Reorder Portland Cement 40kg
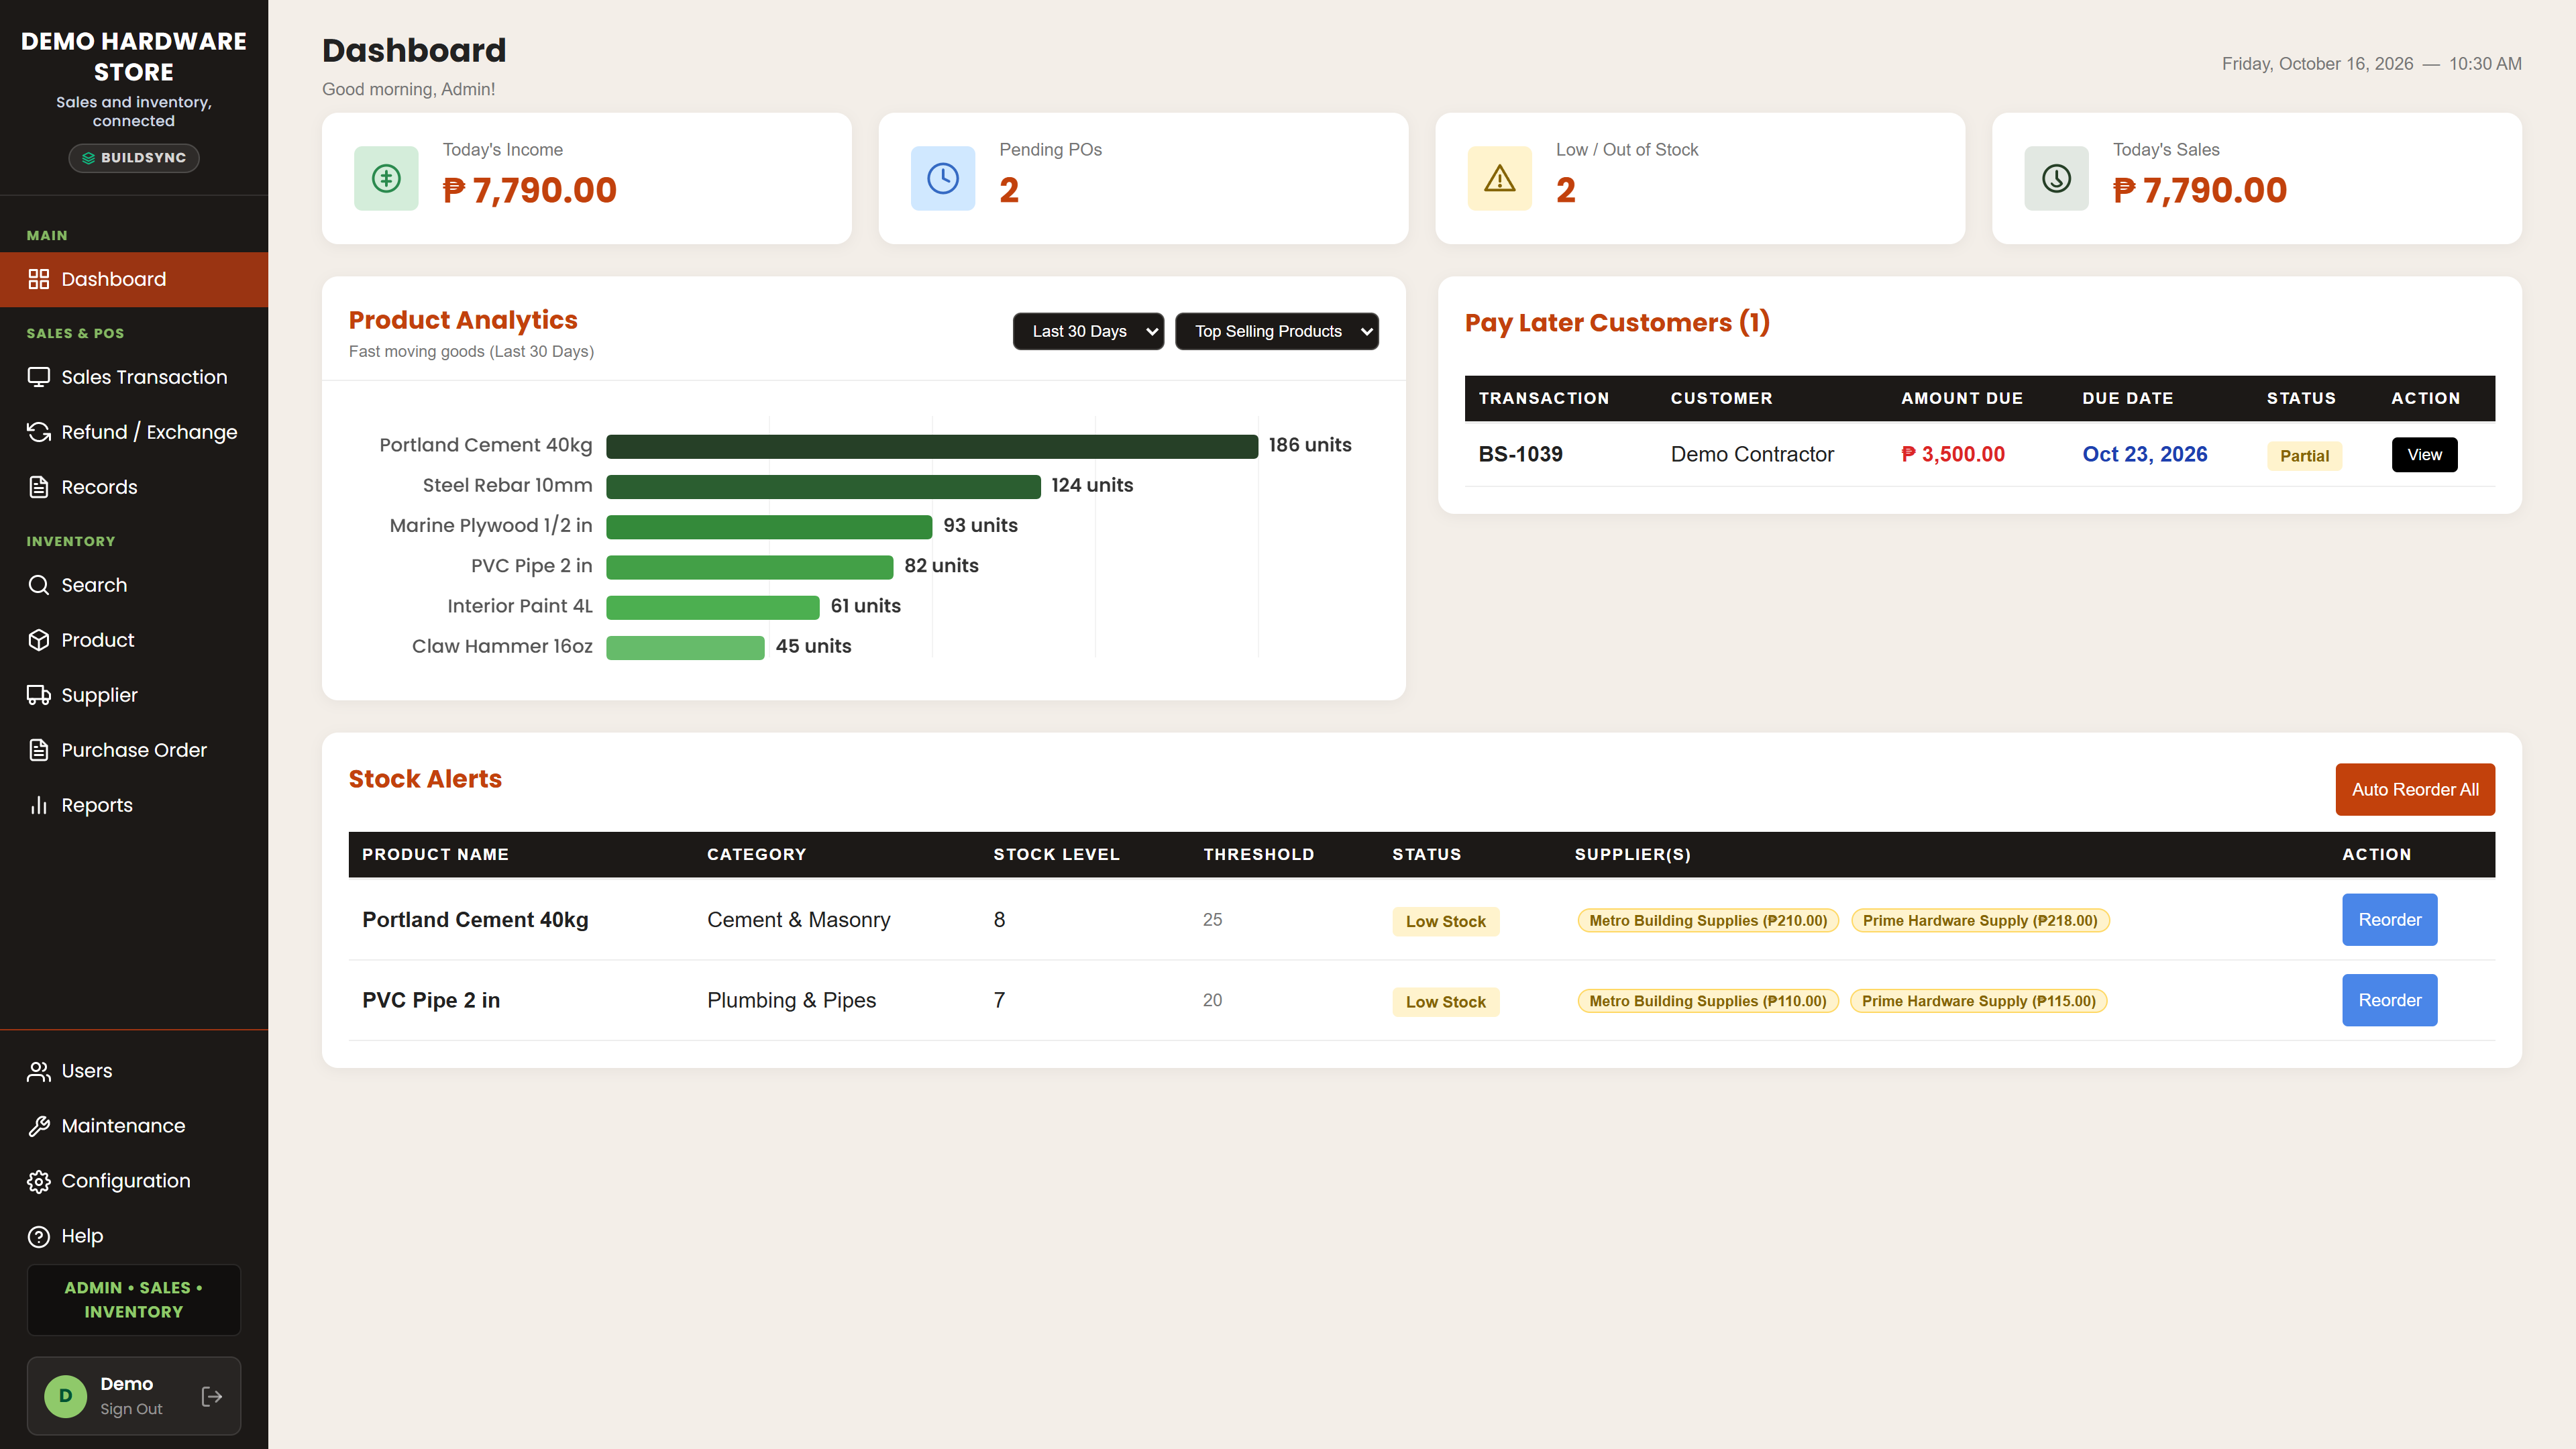 [x=2389, y=920]
